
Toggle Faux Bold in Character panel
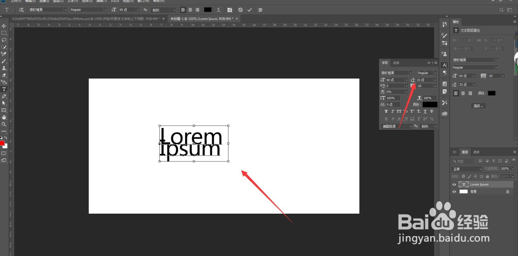tap(386, 111)
